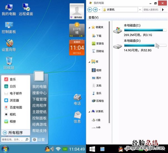The image size is (168, 153).
Task: Click the 本地磁盘(D:) usage bar
Action: coord(145,45)
